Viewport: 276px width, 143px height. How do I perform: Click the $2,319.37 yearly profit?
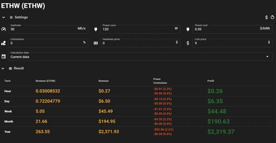pyautogui.click(x=221, y=132)
